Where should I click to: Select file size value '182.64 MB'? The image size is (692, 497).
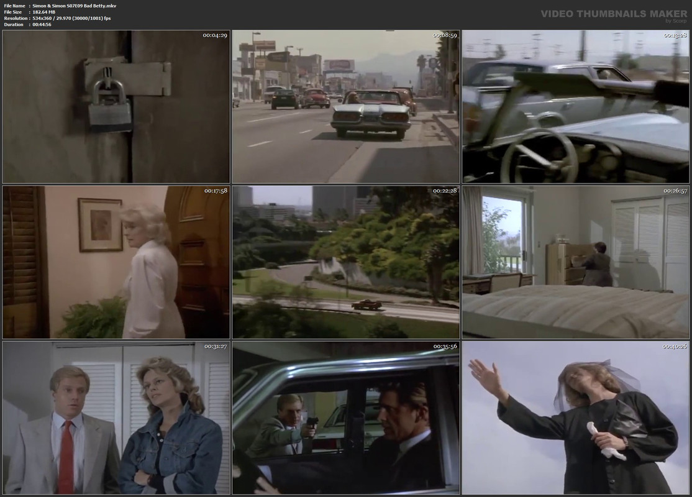43,12
